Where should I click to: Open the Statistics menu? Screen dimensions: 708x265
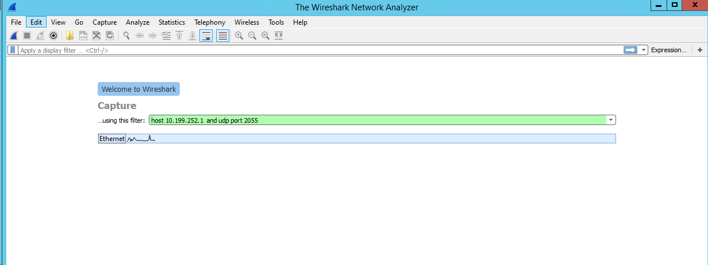point(172,22)
